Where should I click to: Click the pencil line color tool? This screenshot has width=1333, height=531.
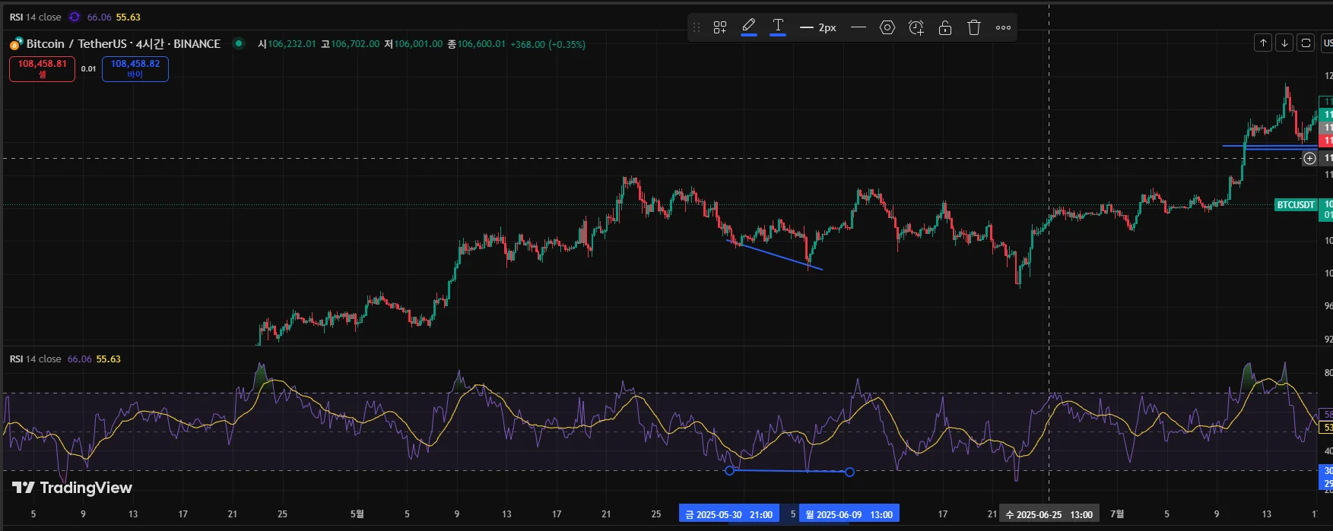(x=749, y=27)
